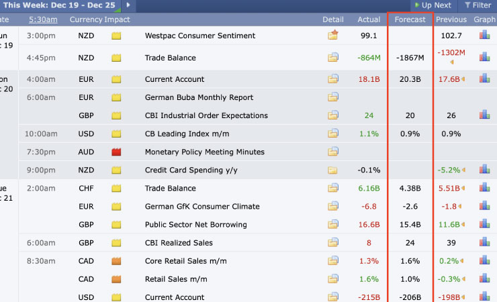
Task: Click red high-impact icon for AUD Minutes
Action: coord(116,152)
